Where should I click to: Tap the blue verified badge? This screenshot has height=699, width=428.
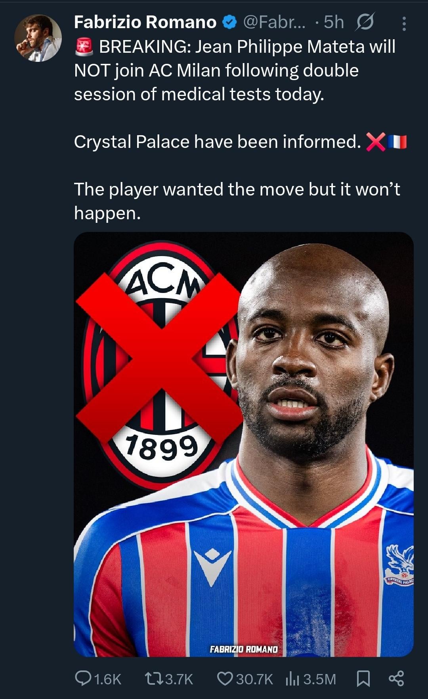pos(229,22)
